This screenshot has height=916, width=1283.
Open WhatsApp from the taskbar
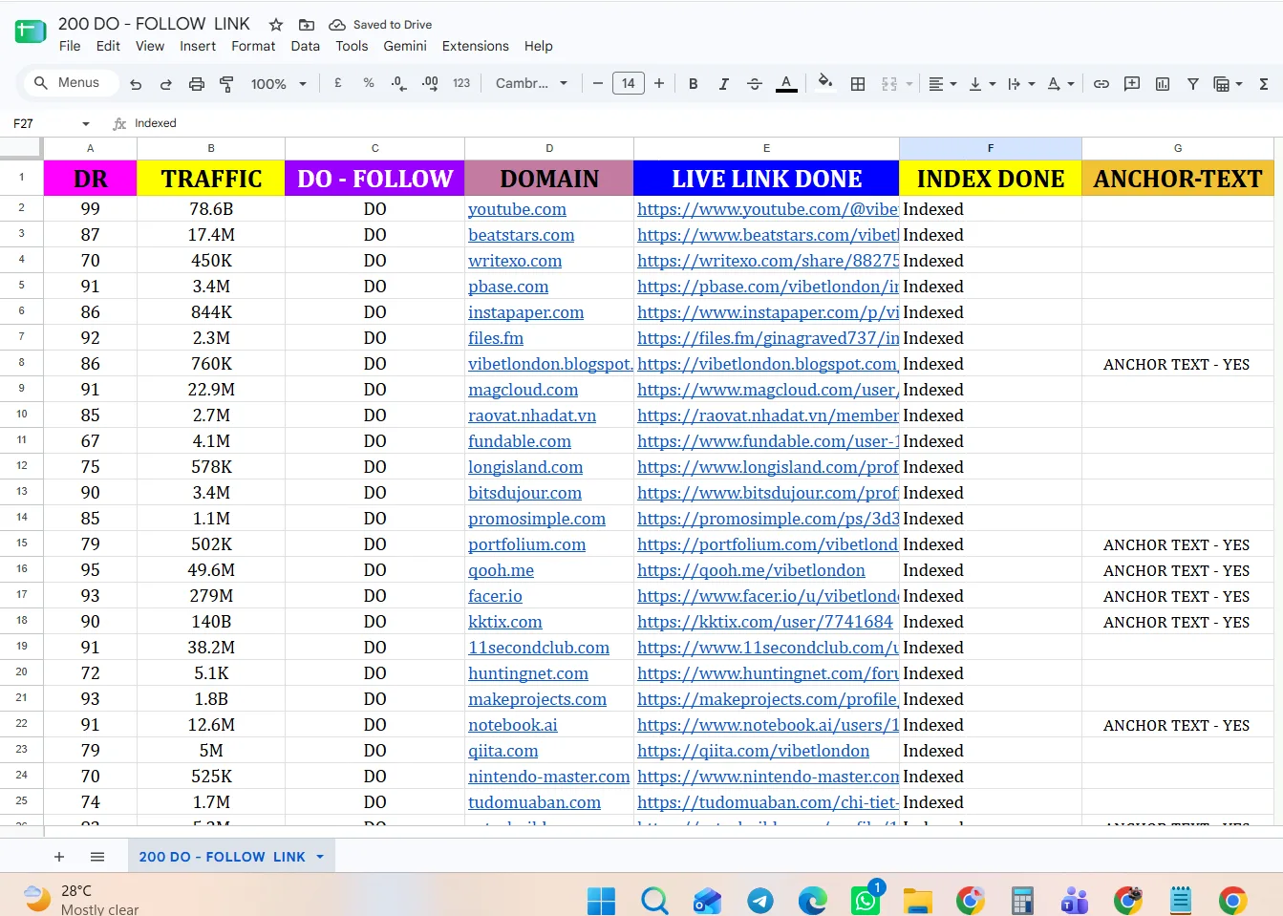(x=866, y=900)
